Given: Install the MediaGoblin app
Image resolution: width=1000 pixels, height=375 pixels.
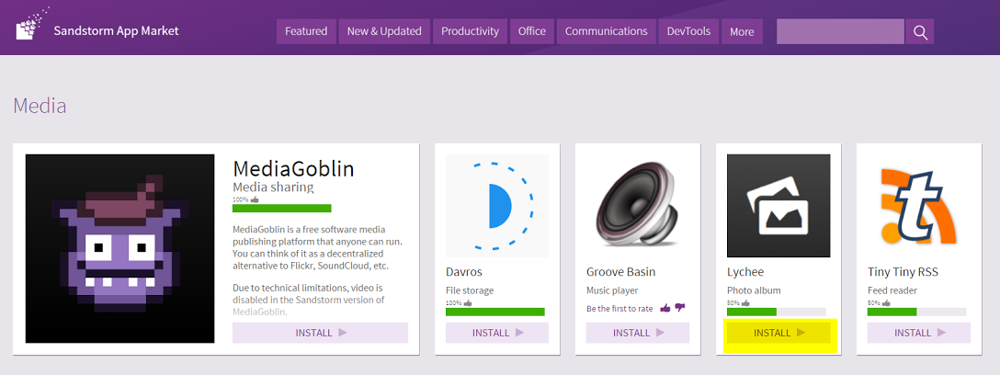Looking at the screenshot, I should point(320,333).
